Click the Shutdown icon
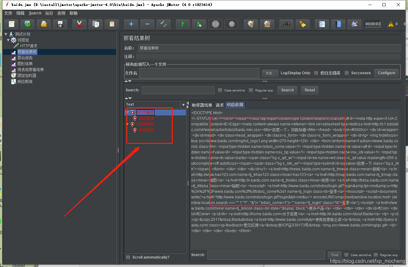This screenshot has height=267, width=408. coord(231,24)
